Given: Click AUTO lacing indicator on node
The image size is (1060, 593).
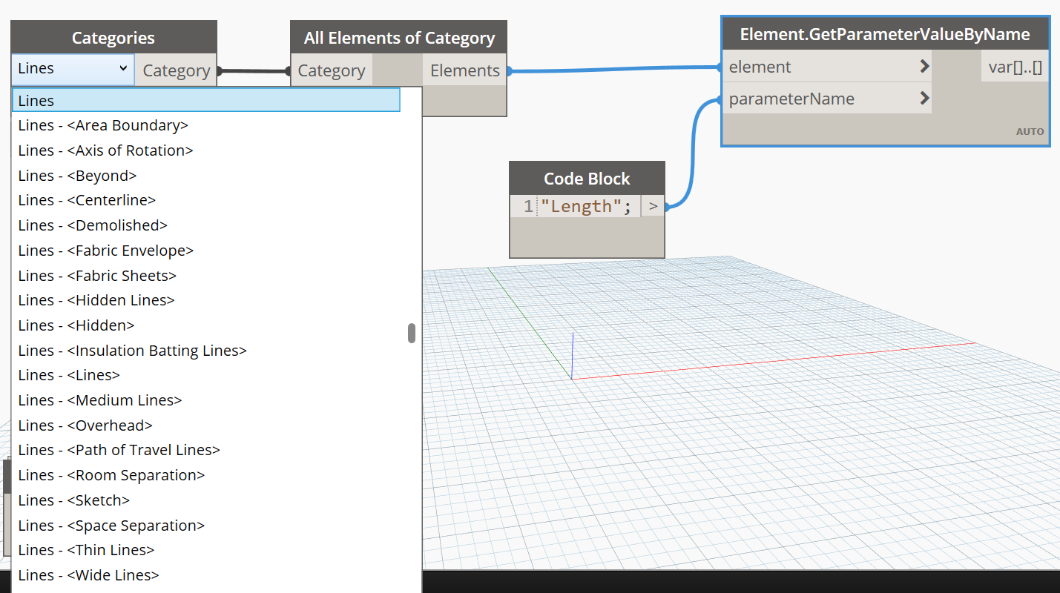Looking at the screenshot, I should 1030,131.
